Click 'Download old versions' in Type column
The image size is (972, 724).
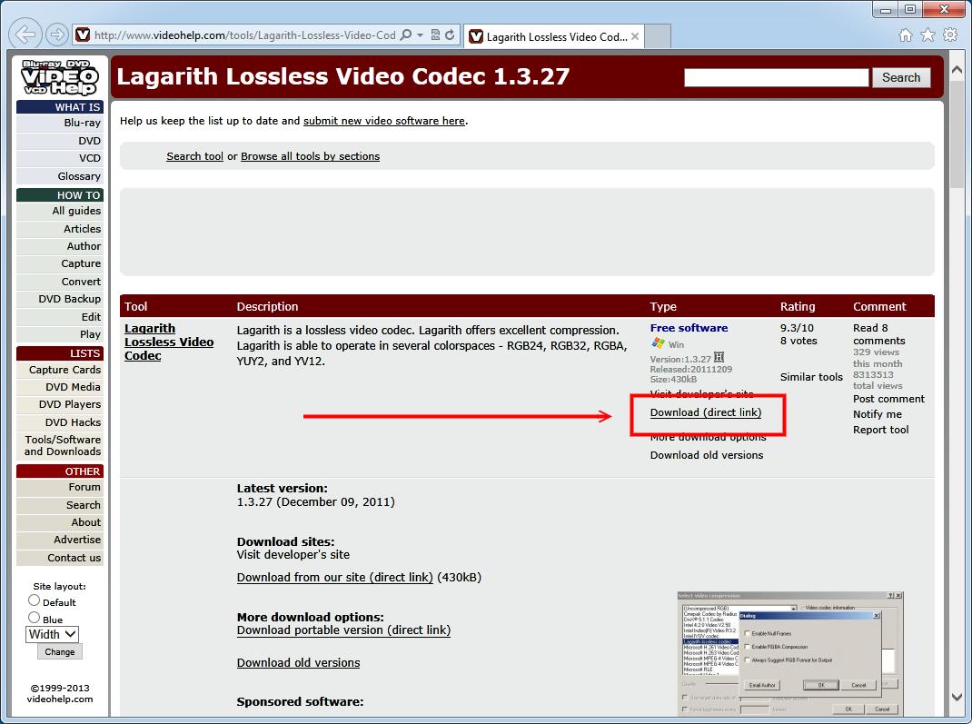[707, 455]
